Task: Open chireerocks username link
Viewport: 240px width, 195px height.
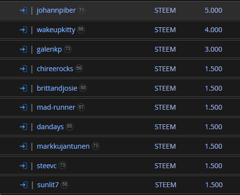Action: 55,69
